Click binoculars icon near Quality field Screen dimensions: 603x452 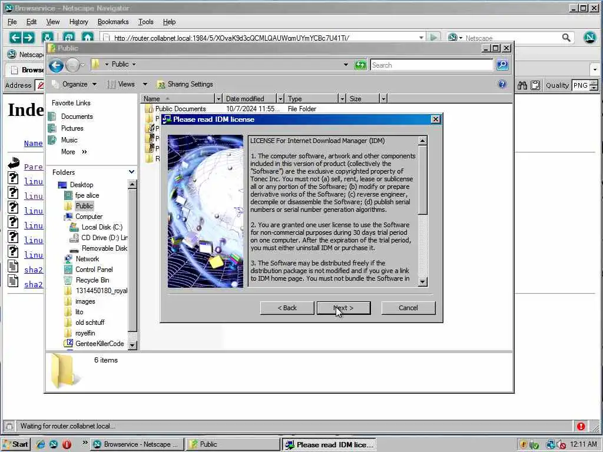click(522, 85)
